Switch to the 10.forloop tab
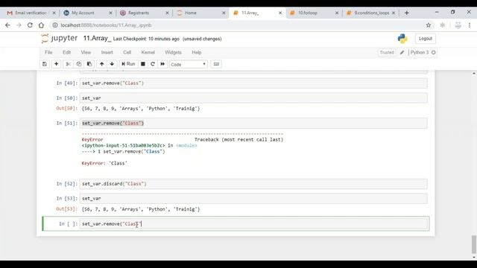The image size is (477, 268). pos(308,13)
